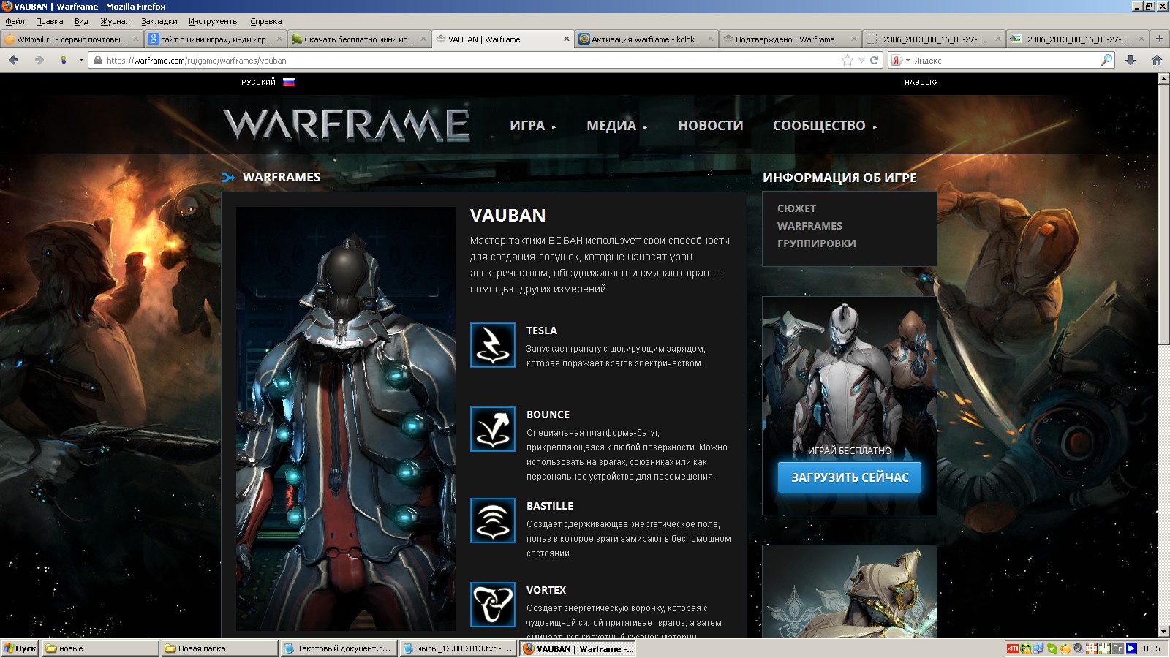
Task: Click the page scrollbar up arrow
Action: [1163, 79]
